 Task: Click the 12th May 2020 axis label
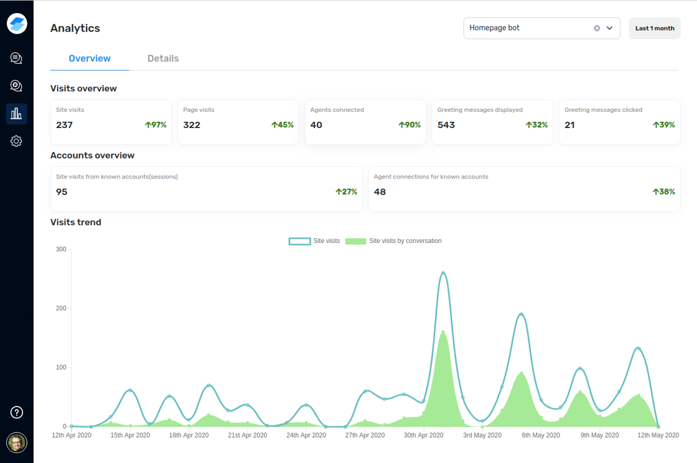[x=658, y=435]
